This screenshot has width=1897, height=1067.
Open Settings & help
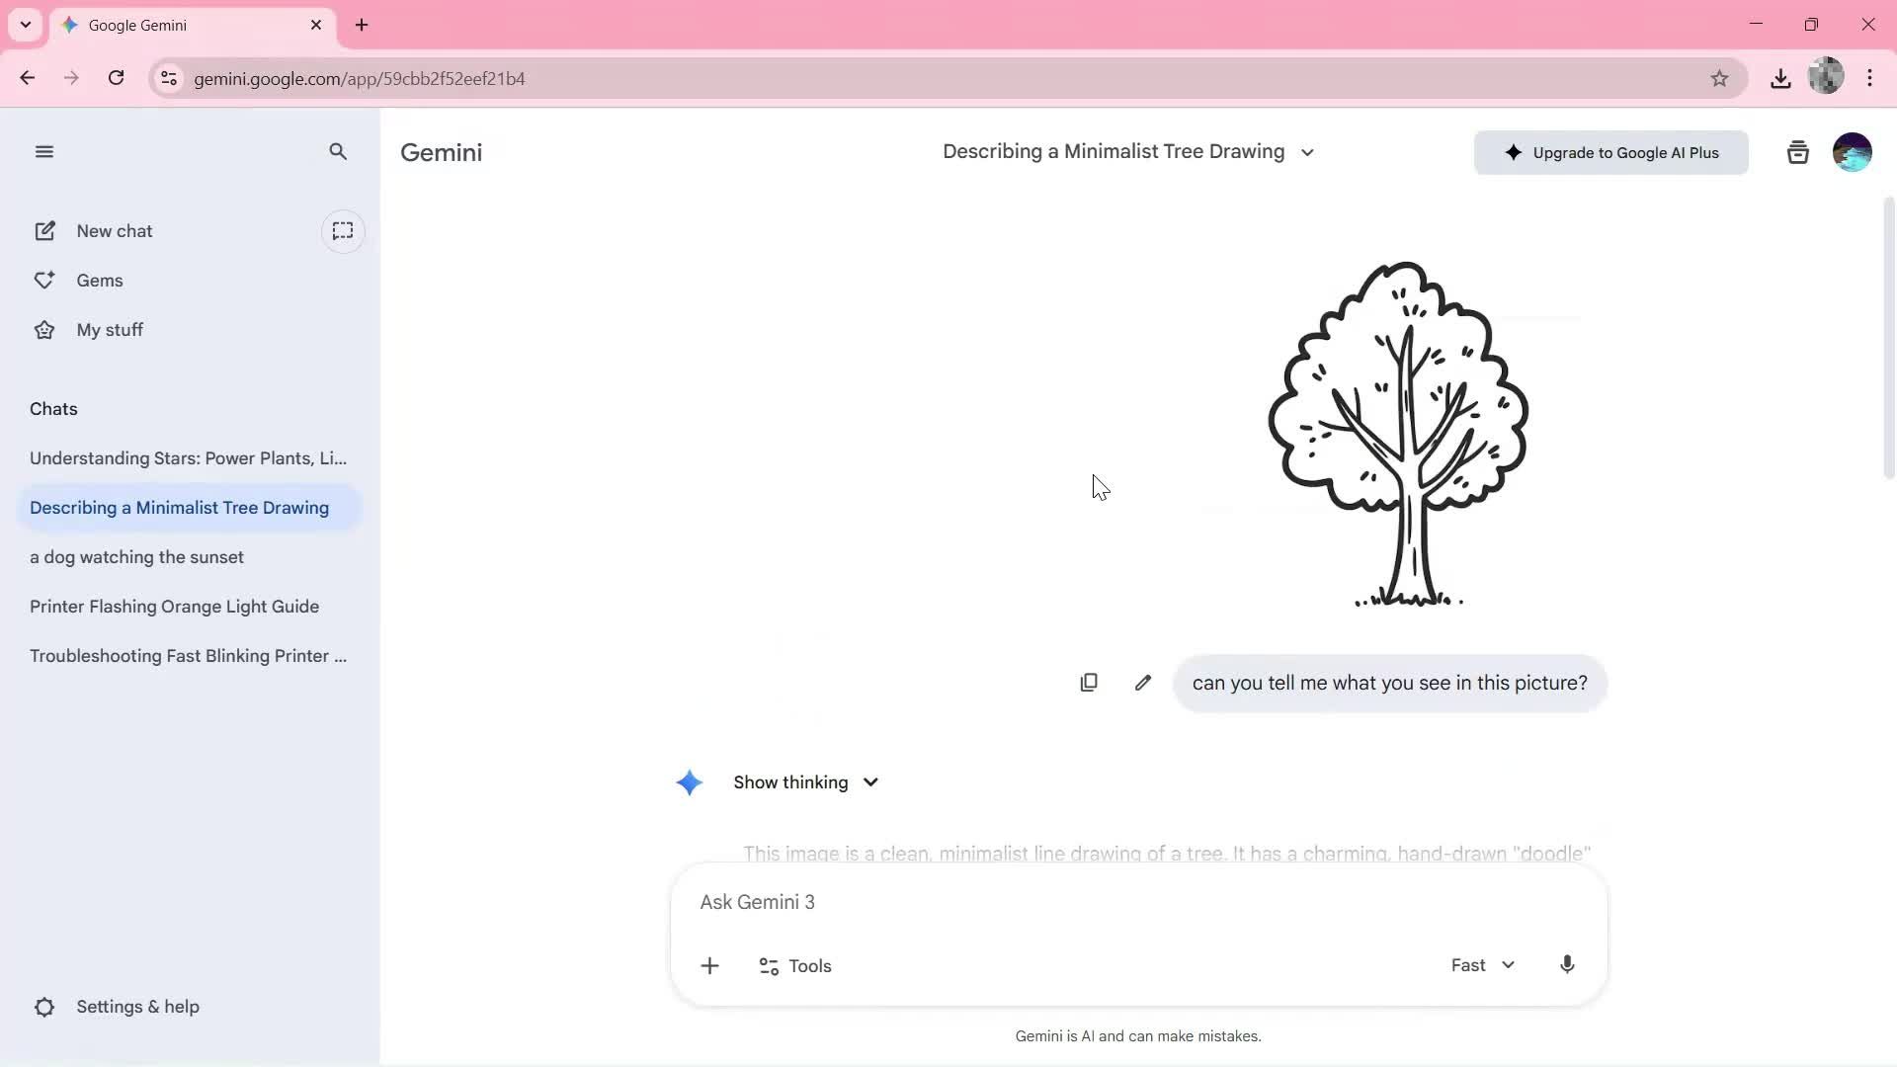point(136,1007)
